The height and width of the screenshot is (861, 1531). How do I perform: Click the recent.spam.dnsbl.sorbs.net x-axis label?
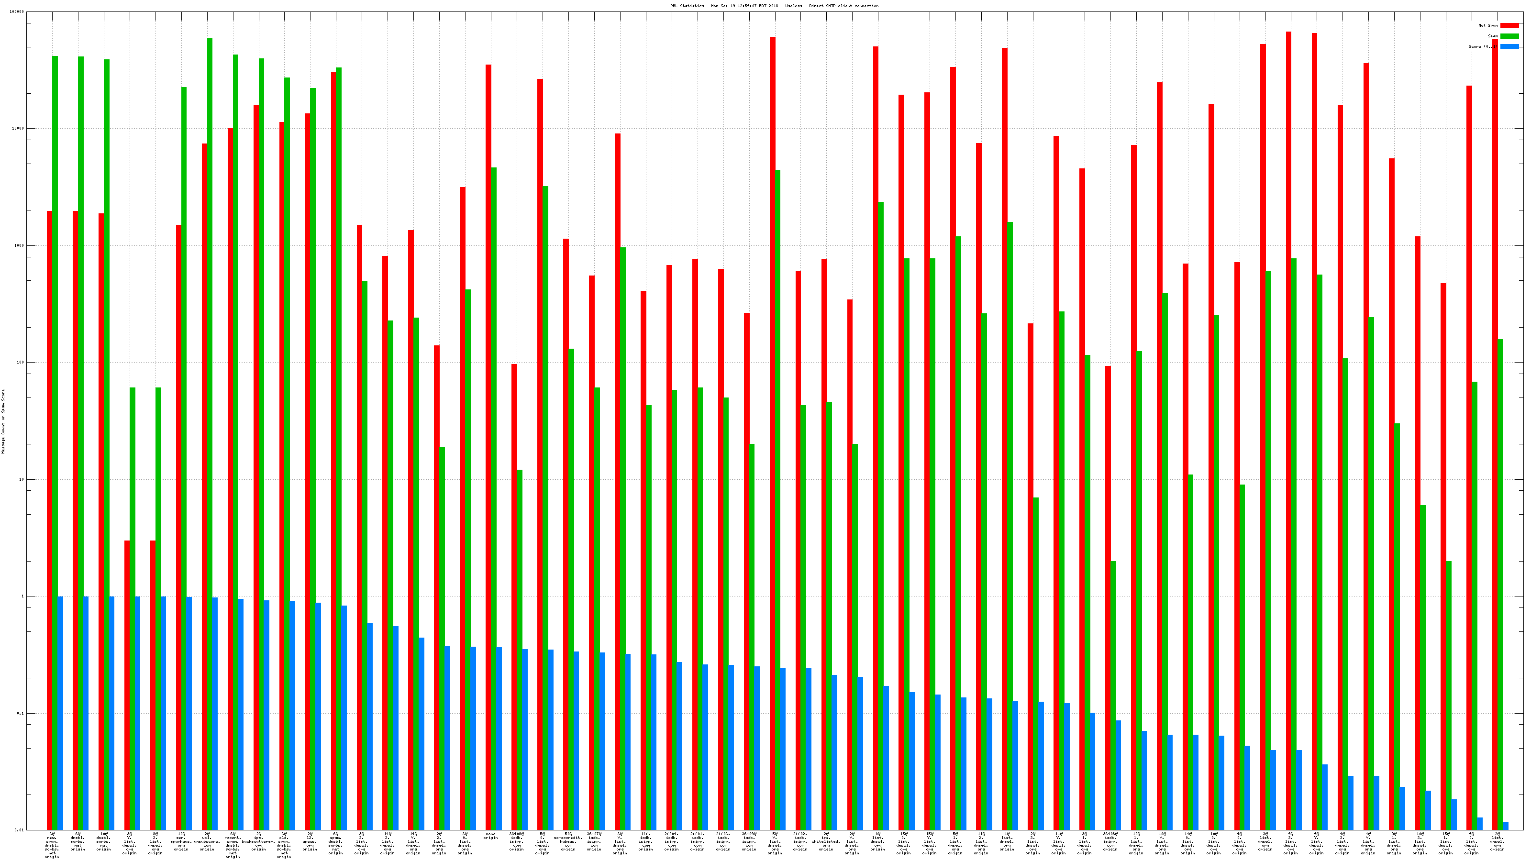pyautogui.click(x=233, y=846)
